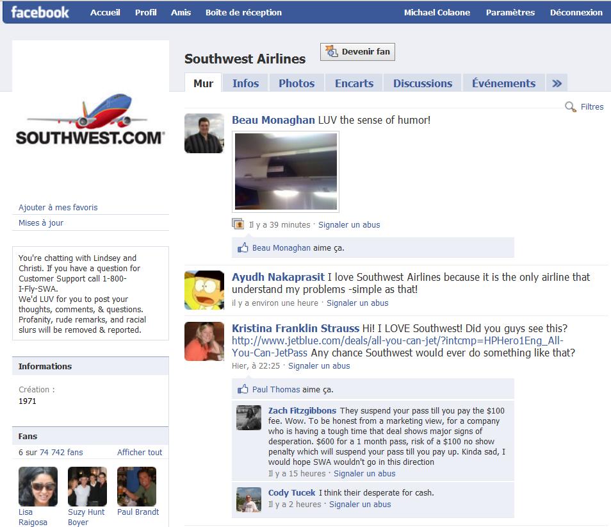The width and height of the screenshot is (611, 527).
Task: Expand more tabs with double chevron
Action: click(x=557, y=83)
